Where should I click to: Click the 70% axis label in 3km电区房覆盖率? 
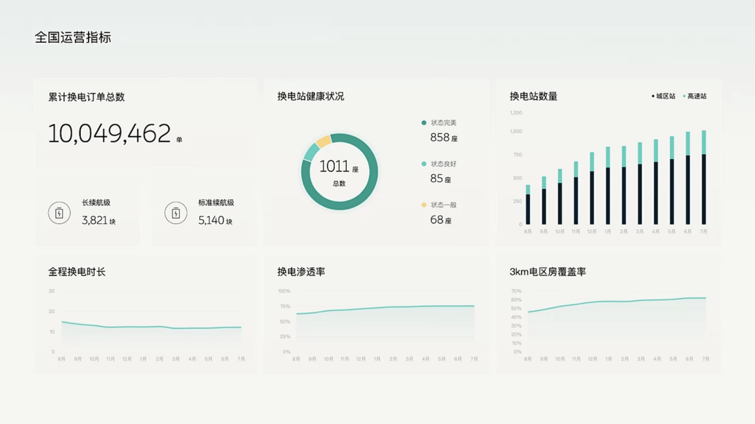tap(516, 291)
